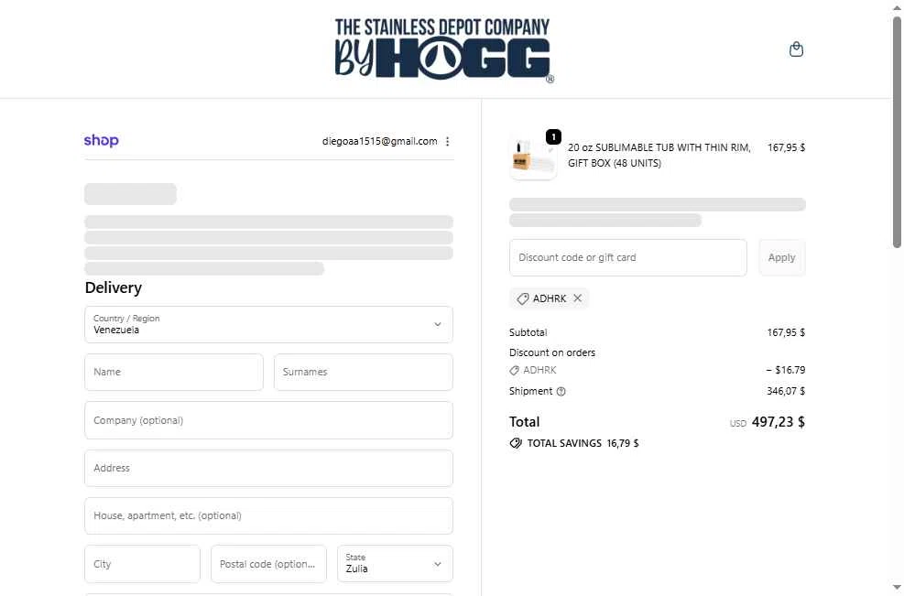The image size is (904, 596).
Task: Click the Delivery section heading
Action: [114, 287]
